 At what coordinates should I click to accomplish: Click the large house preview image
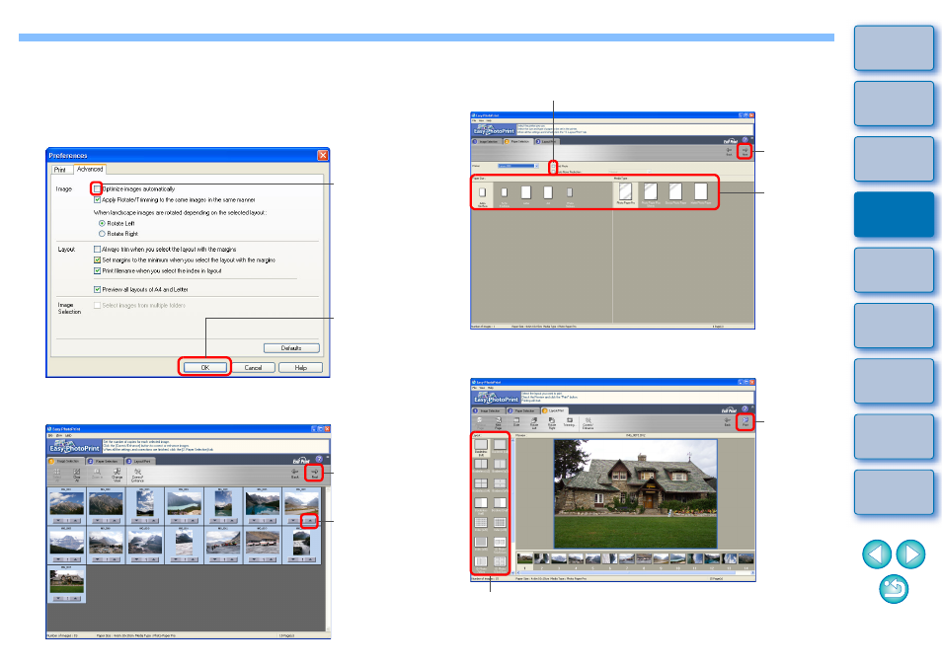[x=635, y=493]
